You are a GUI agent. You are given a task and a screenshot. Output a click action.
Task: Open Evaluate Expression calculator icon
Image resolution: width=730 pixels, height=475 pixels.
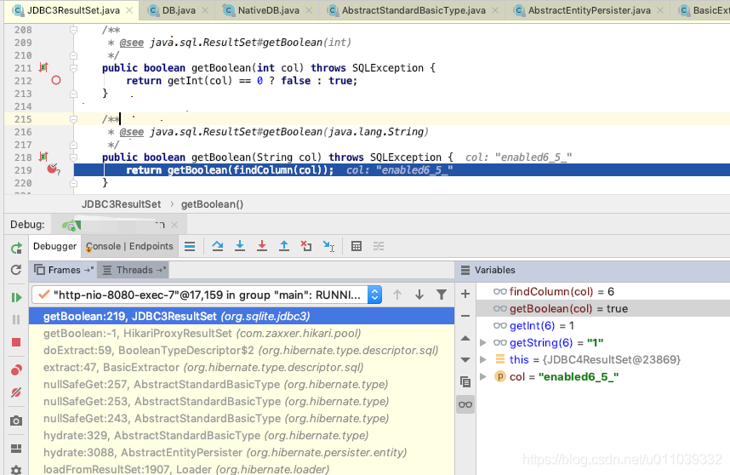pos(356,246)
